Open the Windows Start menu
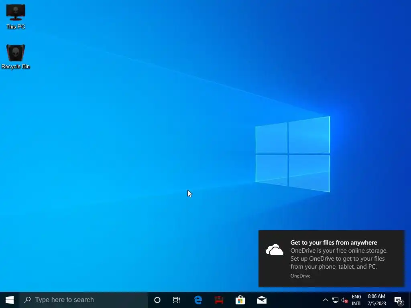Image resolution: width=411 pixels, height=308 pixels. coord(10,300)
